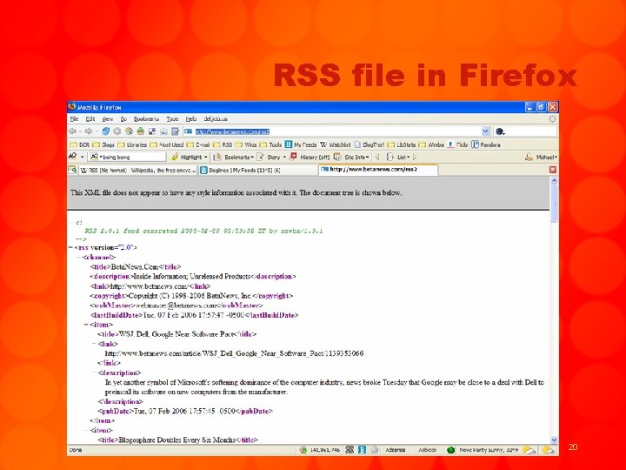
Task: Open the Tools menu
Action: point(172,119)
